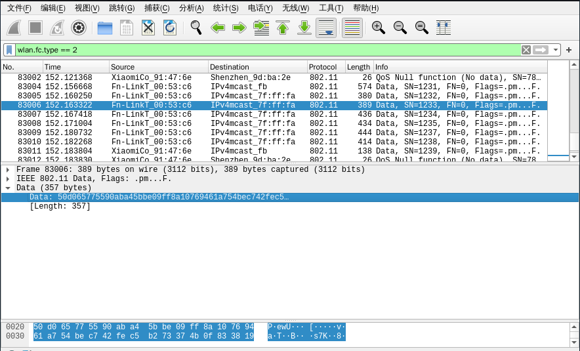This screenshot has height=351, width=580.
Task: Add a display filter button
Action: 569,50
